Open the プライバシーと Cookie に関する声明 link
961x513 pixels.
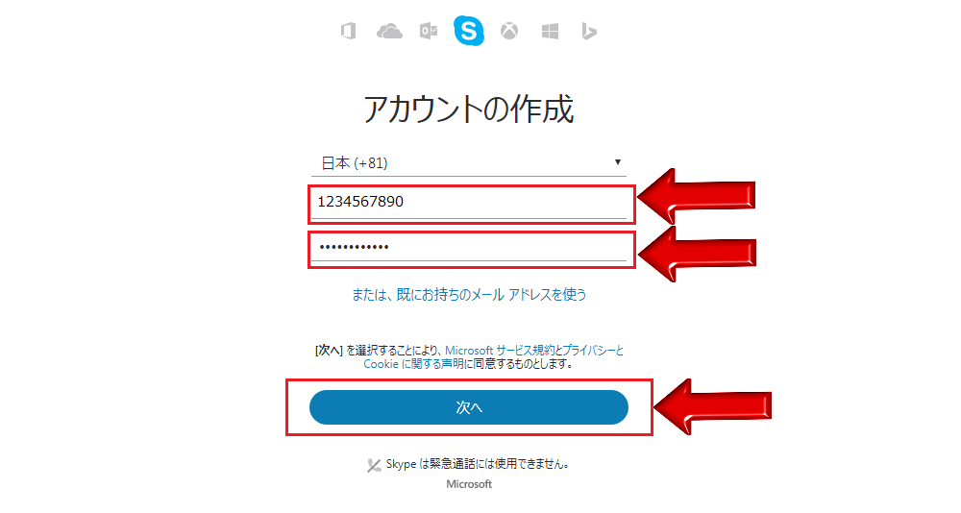click(493, 357)
